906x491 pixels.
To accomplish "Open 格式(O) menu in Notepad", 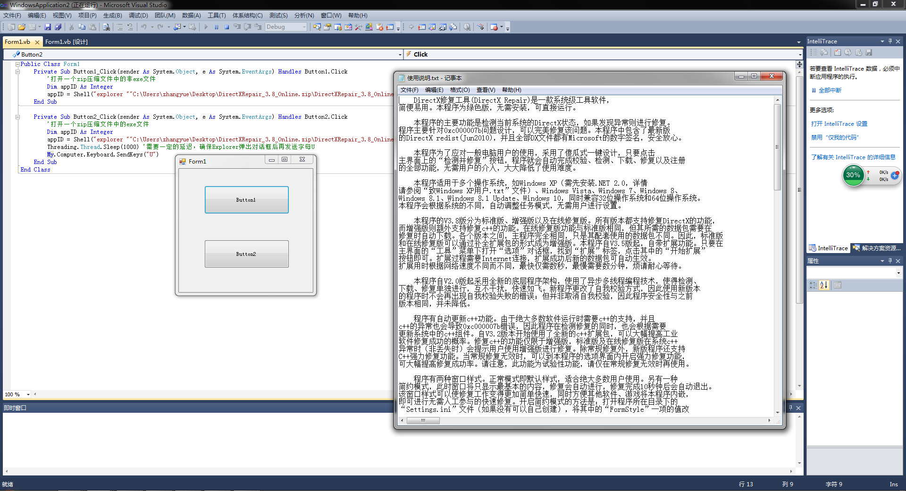I will click(460, 90).
